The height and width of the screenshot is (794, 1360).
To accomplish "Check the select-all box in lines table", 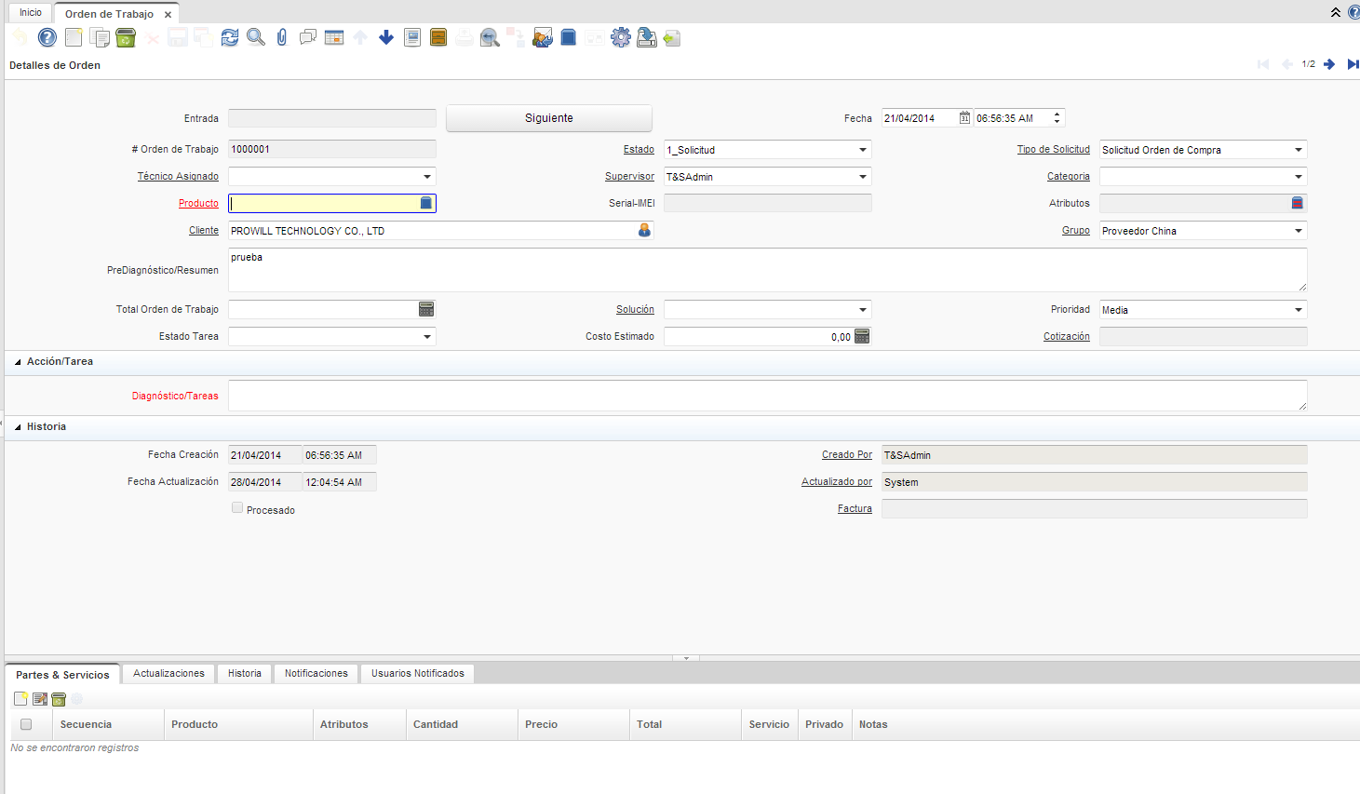I will [x=26, y=724].
